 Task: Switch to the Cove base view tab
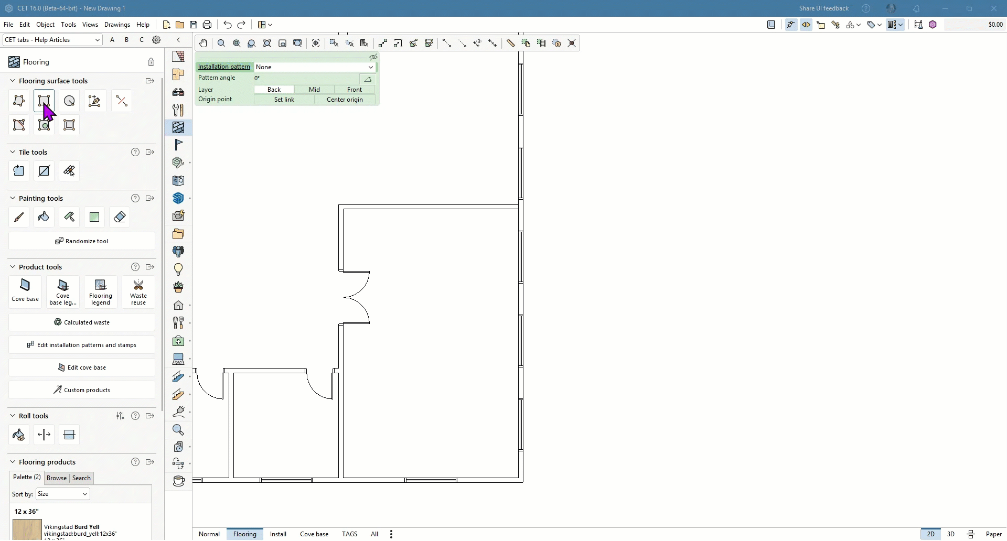tap(314, 535)
